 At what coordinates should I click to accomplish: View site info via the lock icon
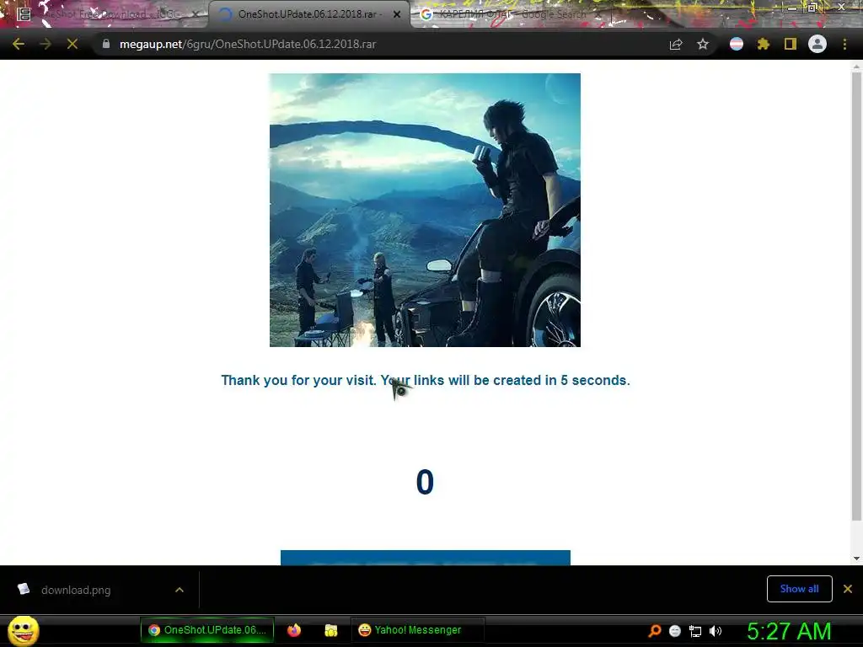tap(106, 44)
